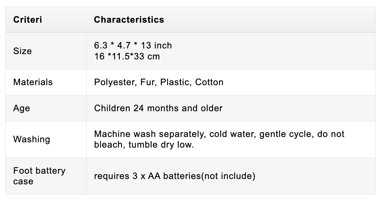Click the "Machine wash separately" text
The width and height of the screenshot is (383, 200).
[x=149, y=134]
